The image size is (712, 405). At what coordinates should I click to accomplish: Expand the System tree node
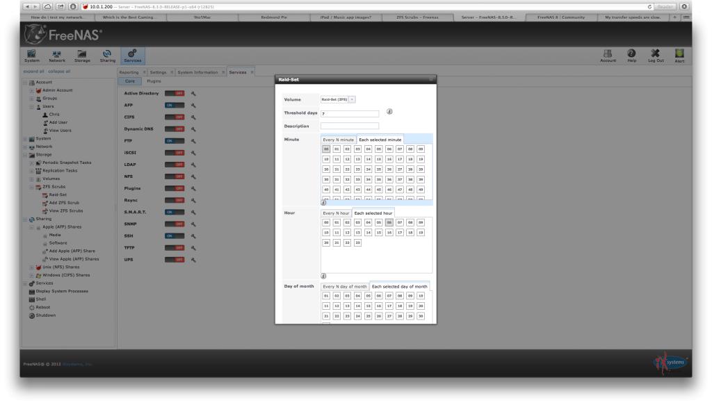(x=26, y=139)
